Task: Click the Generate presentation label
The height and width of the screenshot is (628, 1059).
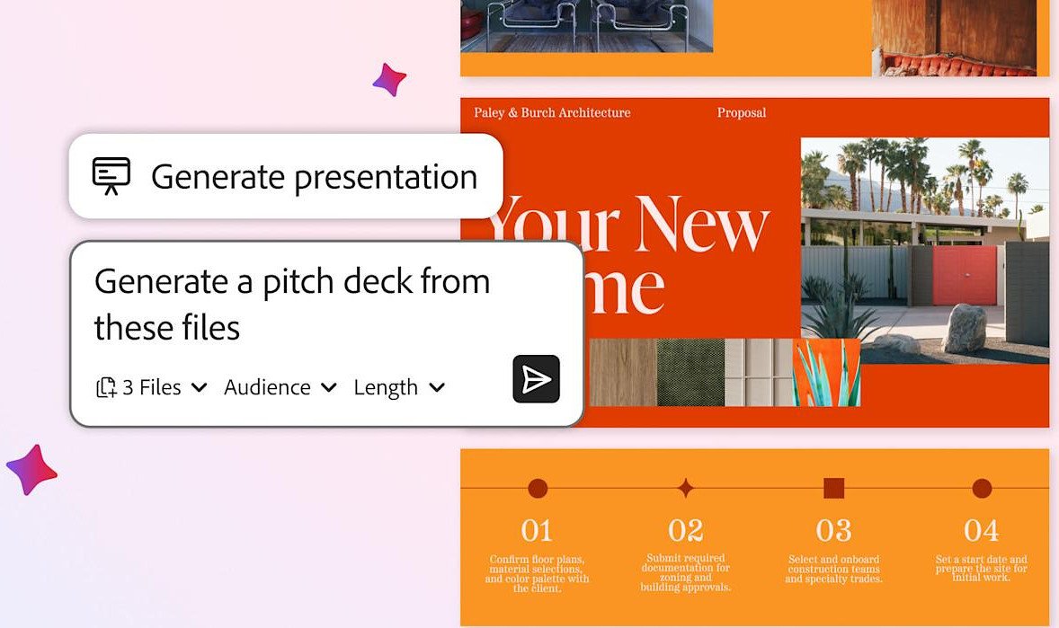Action: 314,177
